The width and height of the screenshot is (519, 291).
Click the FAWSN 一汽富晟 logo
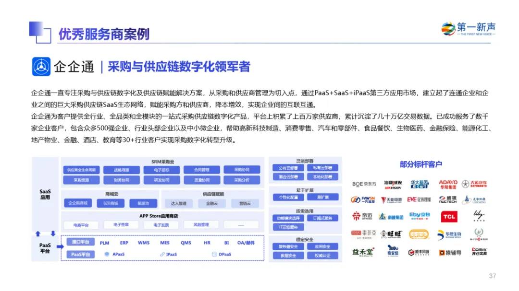click(363, 200)
